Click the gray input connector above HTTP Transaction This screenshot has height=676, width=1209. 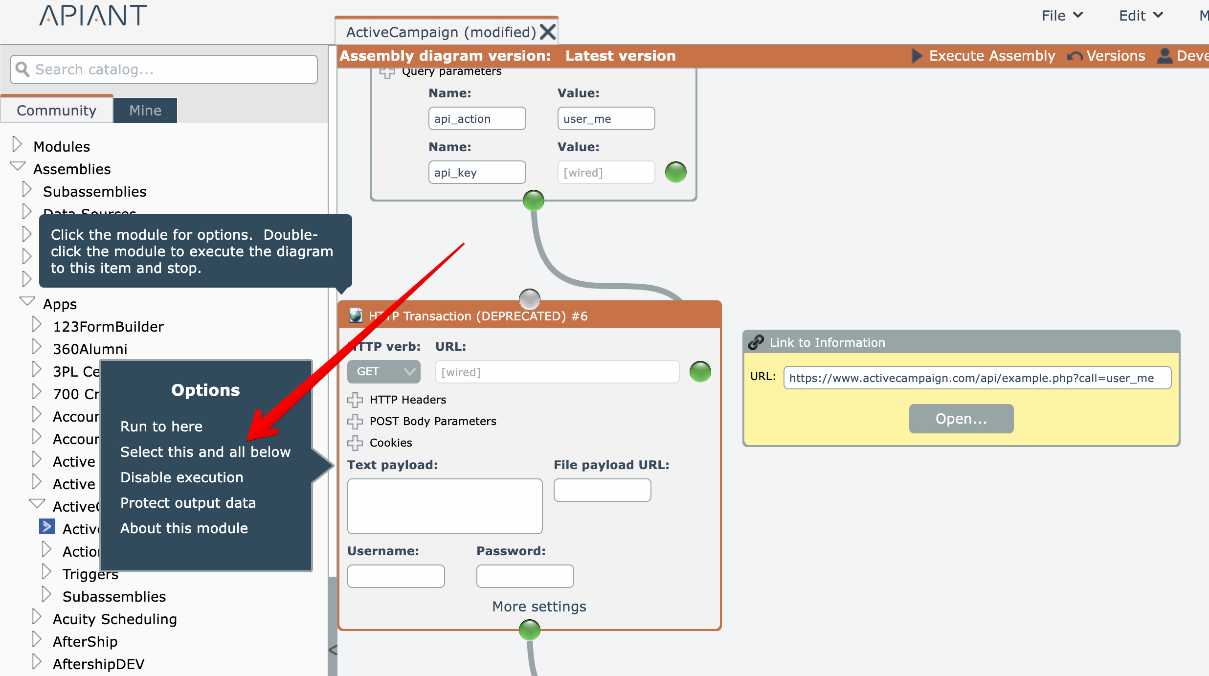529,298
